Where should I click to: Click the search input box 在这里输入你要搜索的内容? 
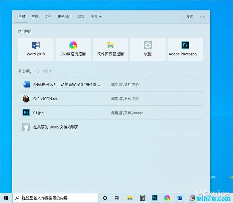[x=56, y=198]
